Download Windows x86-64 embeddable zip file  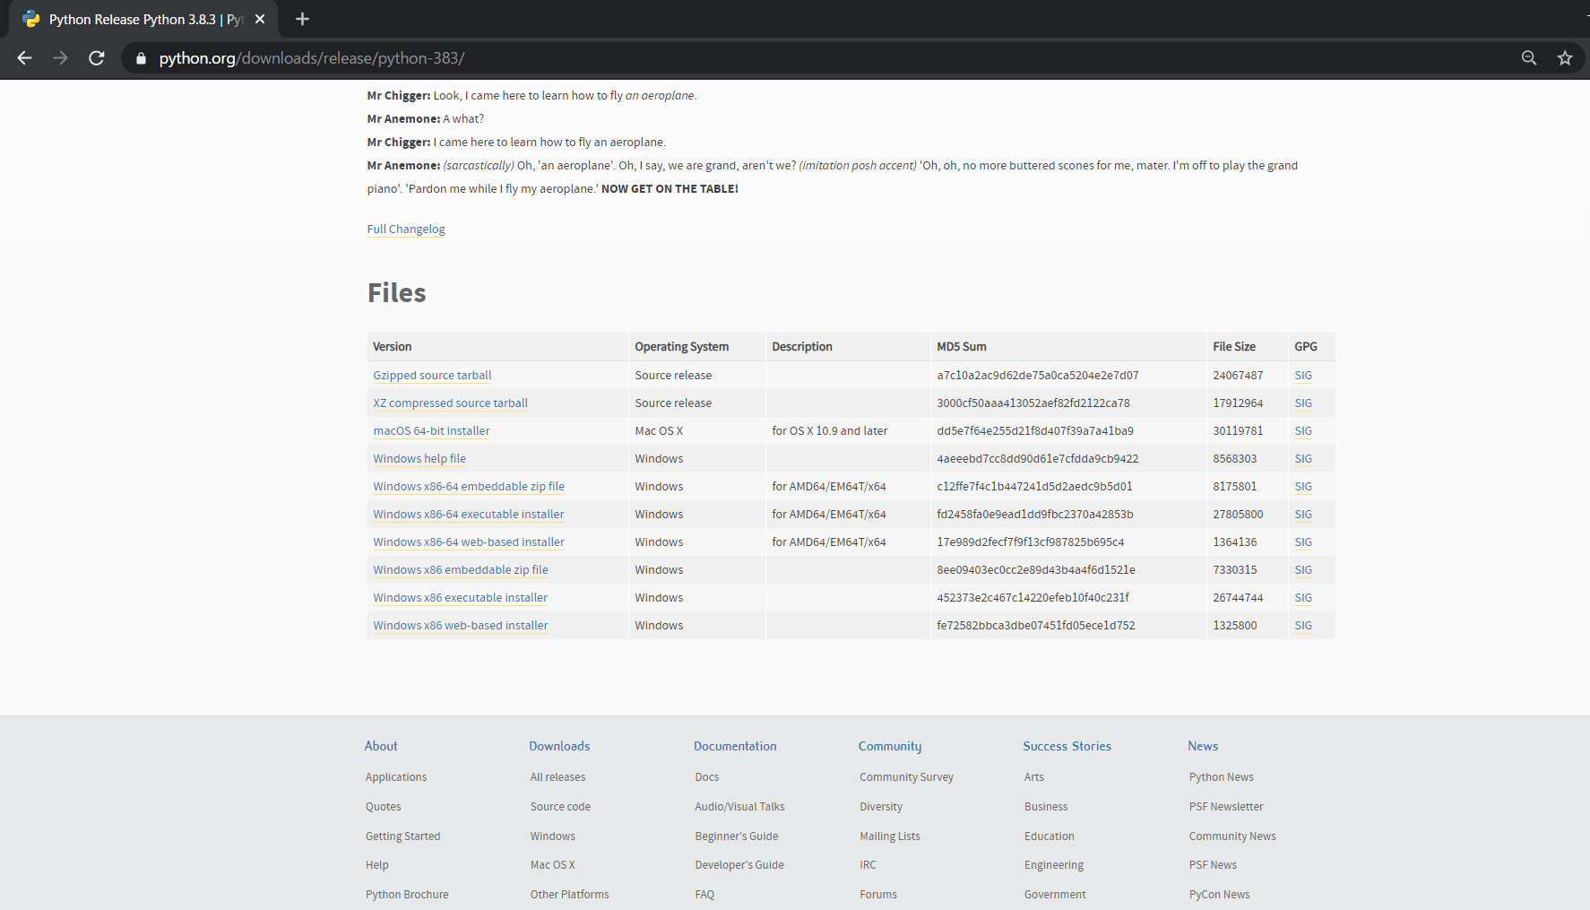click(469, 487)
